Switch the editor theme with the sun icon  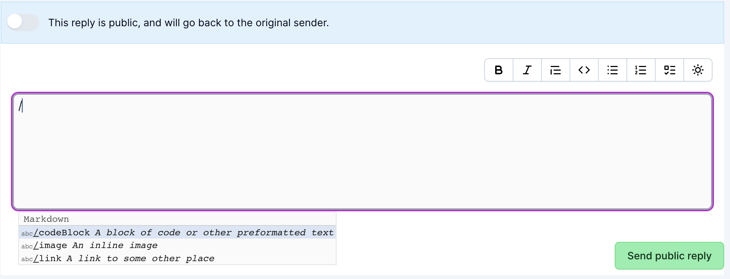click(x=698, y=70)
